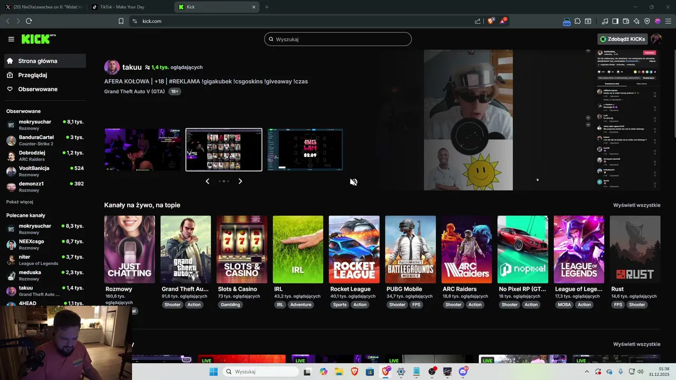Viewport: 676px width, 380px height.
Task: Switch to the TikTok browser tab
Action: coord(130,7)
